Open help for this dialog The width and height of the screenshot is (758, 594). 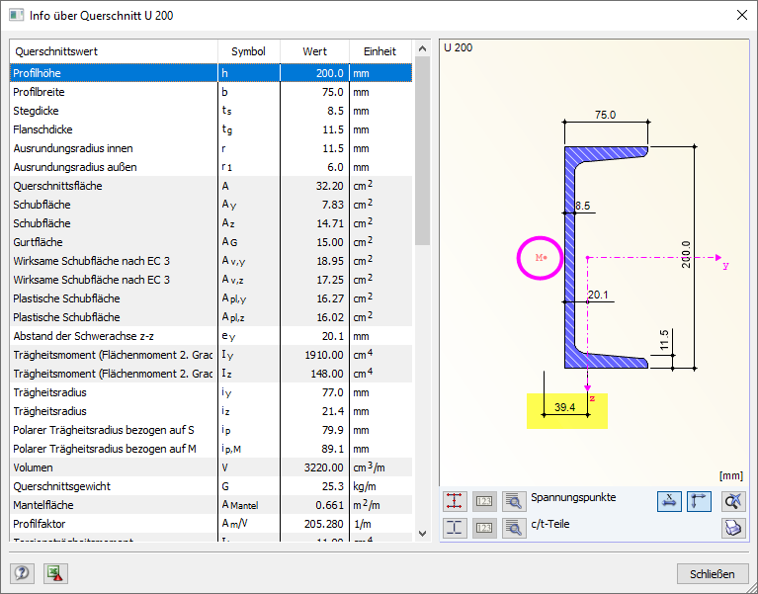coord(22,573)
